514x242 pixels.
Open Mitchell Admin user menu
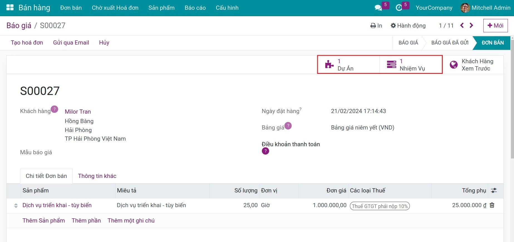[x=485, y=8]
